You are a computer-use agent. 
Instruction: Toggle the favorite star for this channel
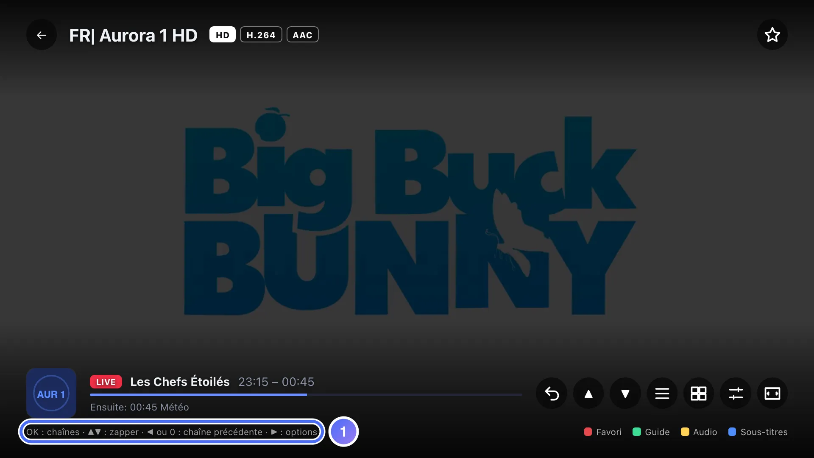(x=772, y=35)
